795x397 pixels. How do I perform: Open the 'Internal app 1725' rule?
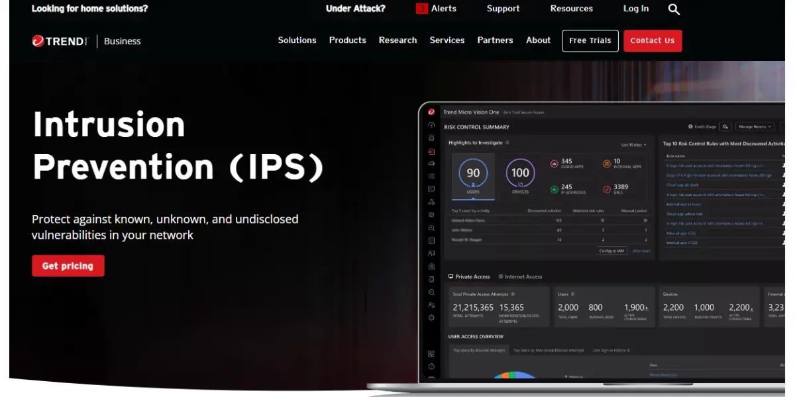click(681, 234)
